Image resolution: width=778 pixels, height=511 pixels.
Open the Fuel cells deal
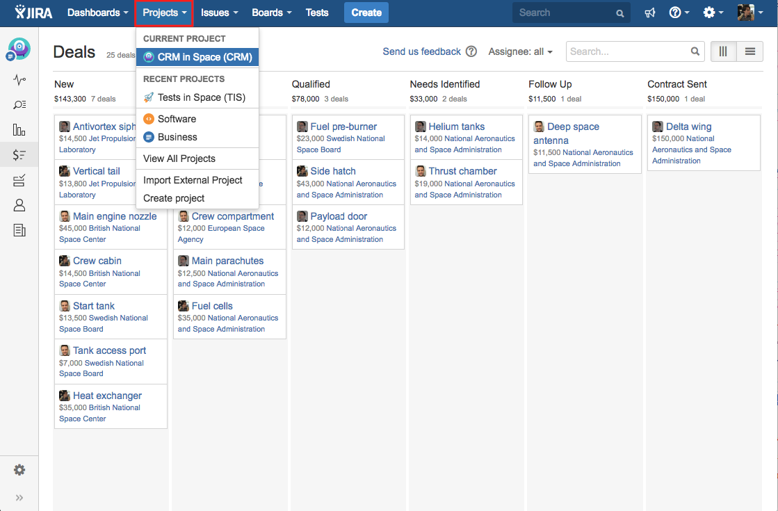212,306
